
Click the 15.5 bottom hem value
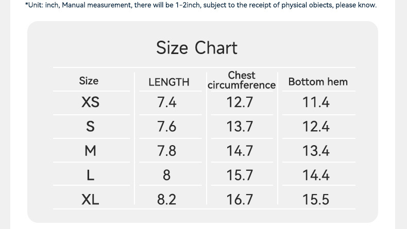[316, 199]
